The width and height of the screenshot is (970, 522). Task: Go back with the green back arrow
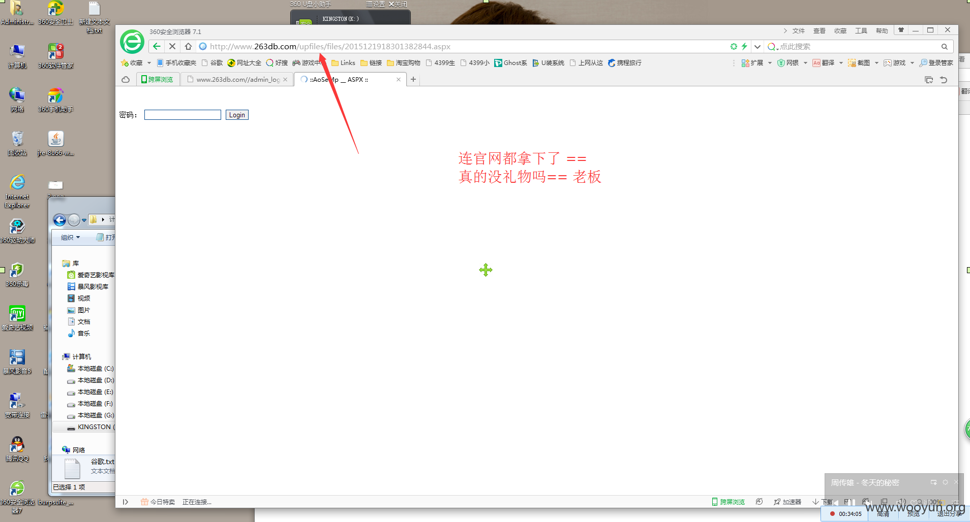tap(157, 46)
